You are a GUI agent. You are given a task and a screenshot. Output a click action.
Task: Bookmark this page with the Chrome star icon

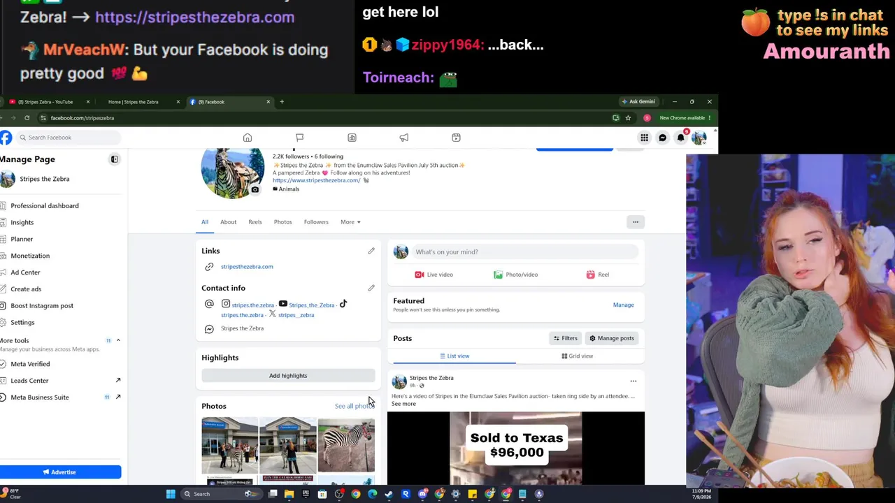pyautogui.click(x=628, y=118)
